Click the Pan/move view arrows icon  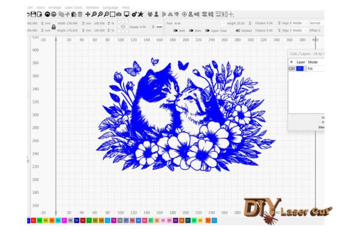click(87, 14)
